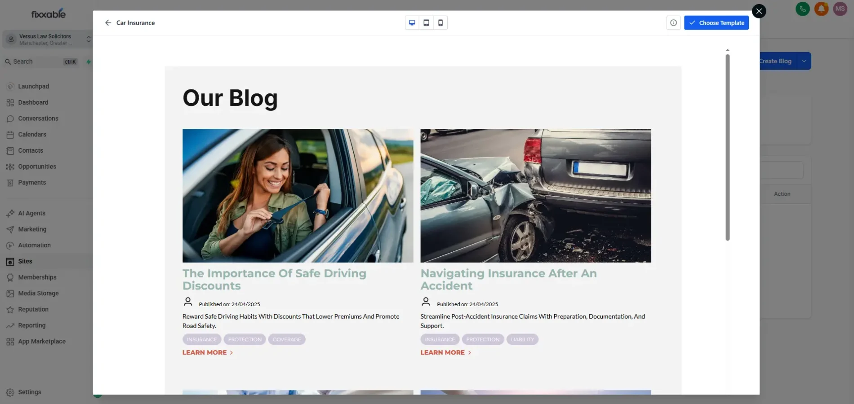Open the Sites section
This screenshot has height=404, width=854.
(25, 261)
